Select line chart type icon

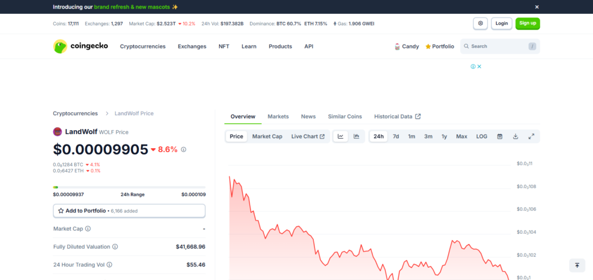pos(341,137)
